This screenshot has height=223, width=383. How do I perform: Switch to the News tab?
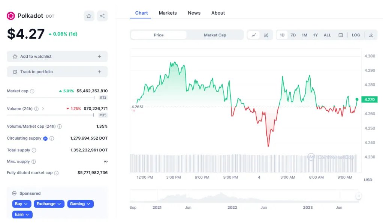194,13
